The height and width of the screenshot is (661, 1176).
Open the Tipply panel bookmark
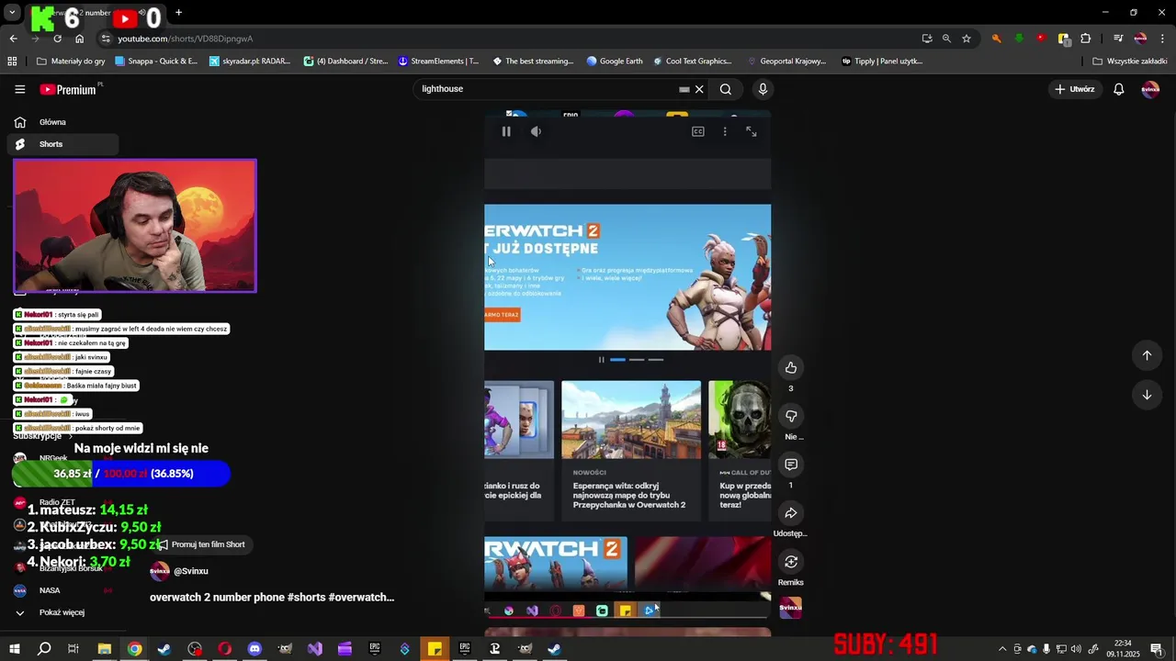882,62
